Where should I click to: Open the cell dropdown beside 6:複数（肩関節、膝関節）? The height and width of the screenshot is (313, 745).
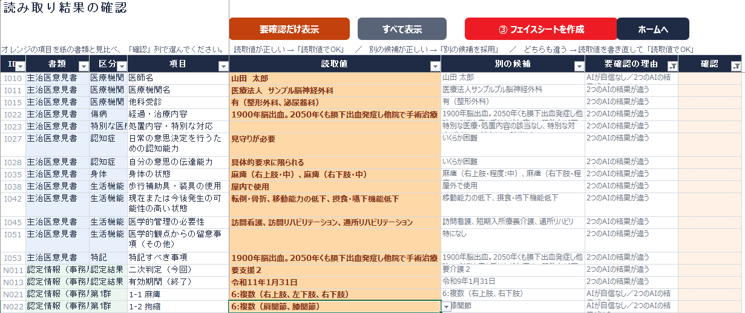(447, 307)
